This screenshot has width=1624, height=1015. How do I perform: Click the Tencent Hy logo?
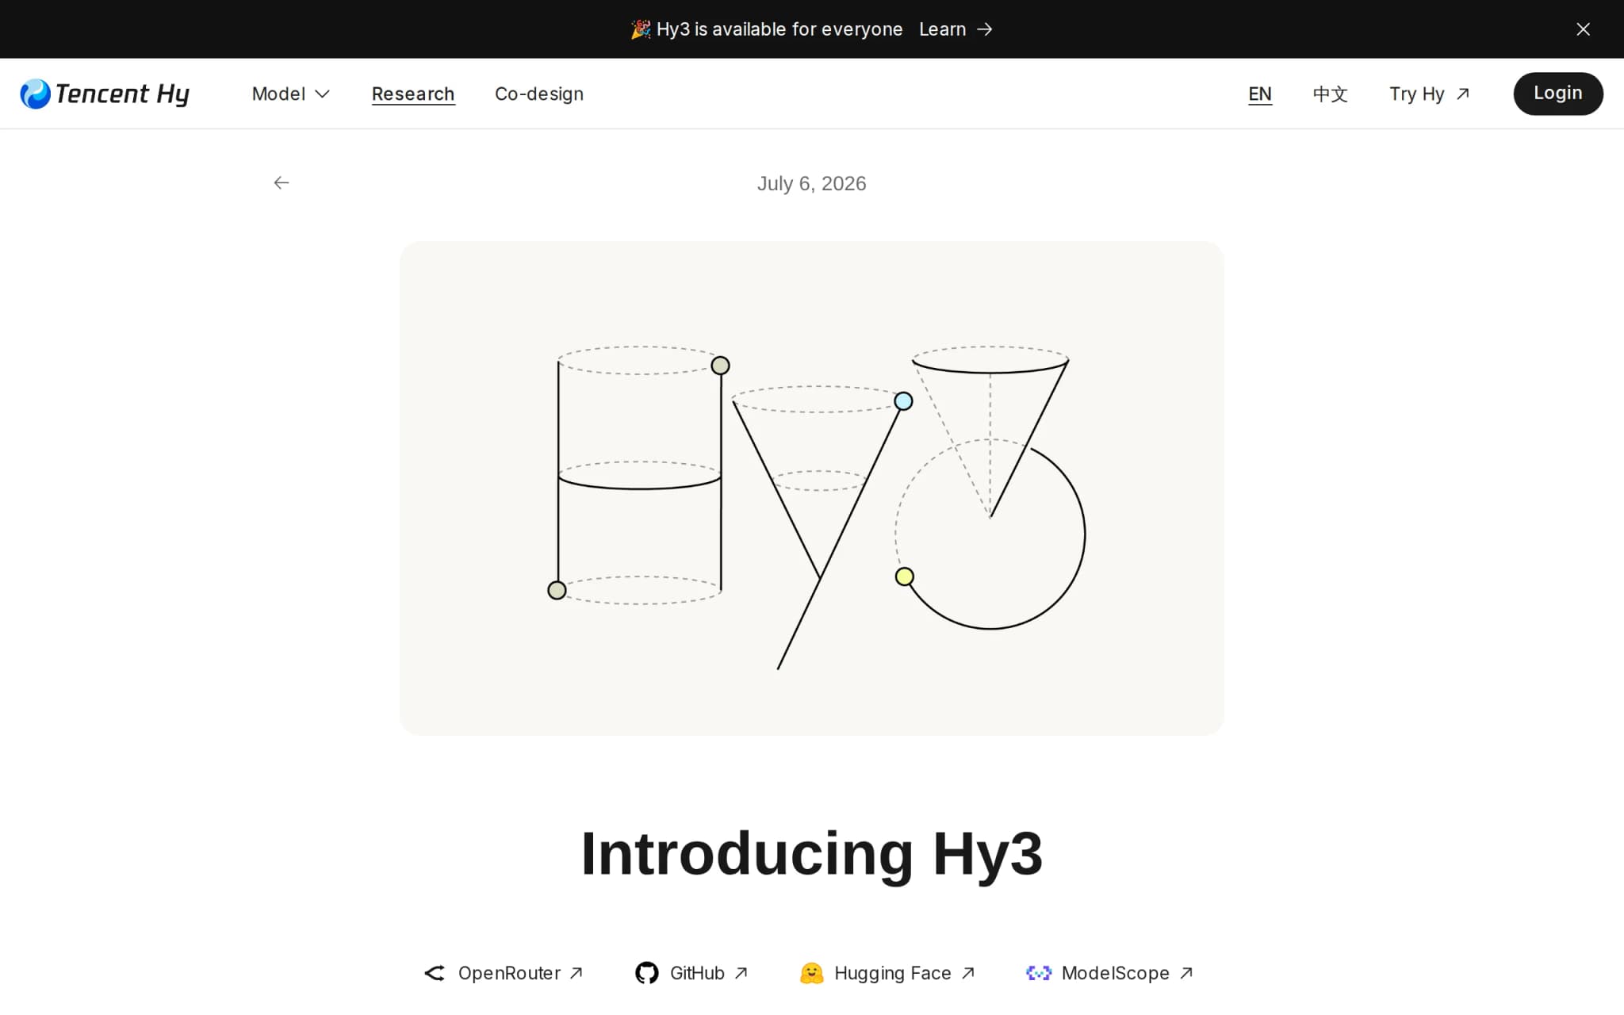click(105, 94)
